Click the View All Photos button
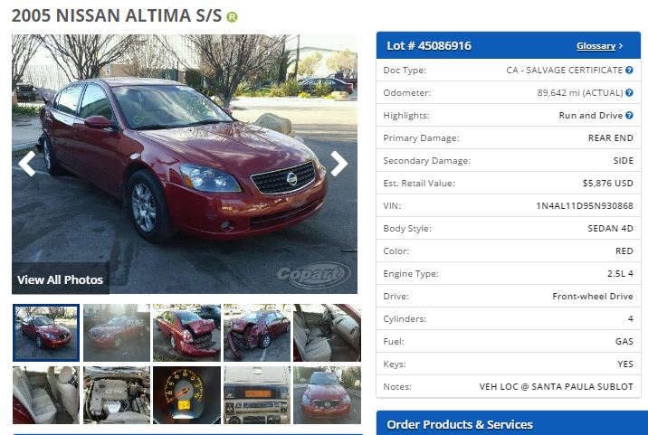 click(x=61, y=279)
